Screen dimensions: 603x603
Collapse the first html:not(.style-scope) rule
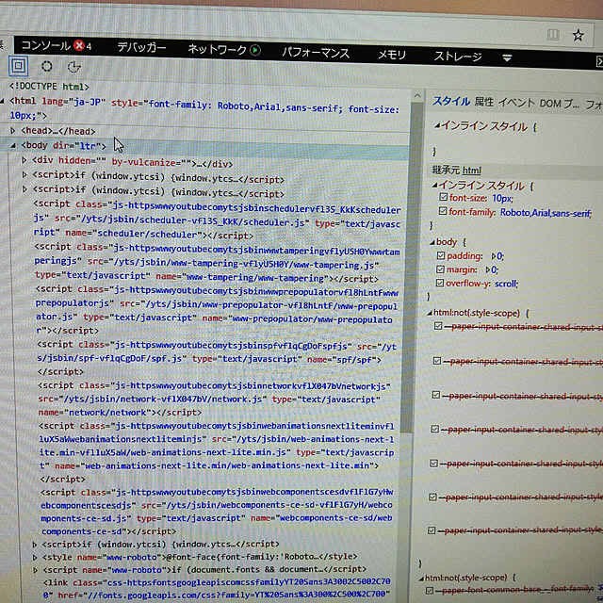(x=430, y=313)
